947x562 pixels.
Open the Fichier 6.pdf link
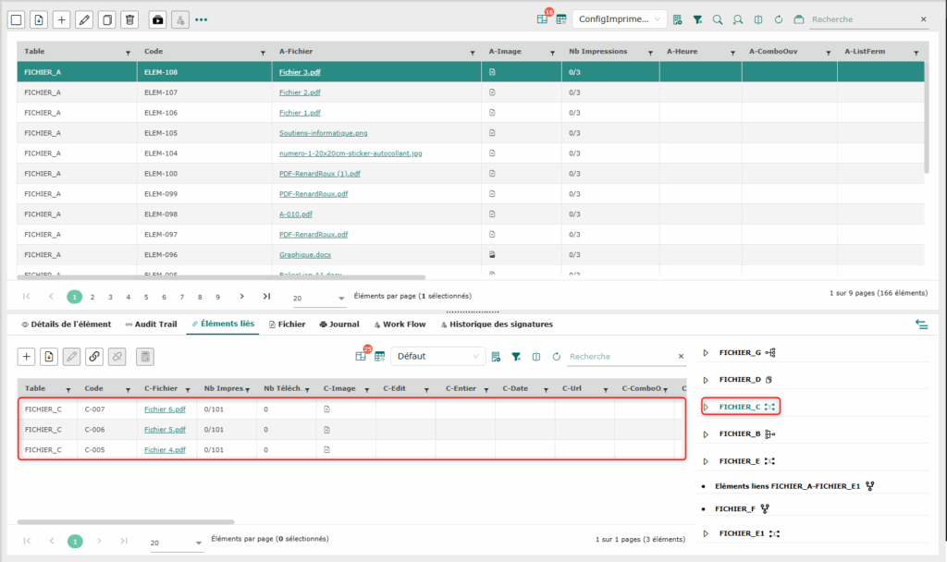[x=165, y=409]
